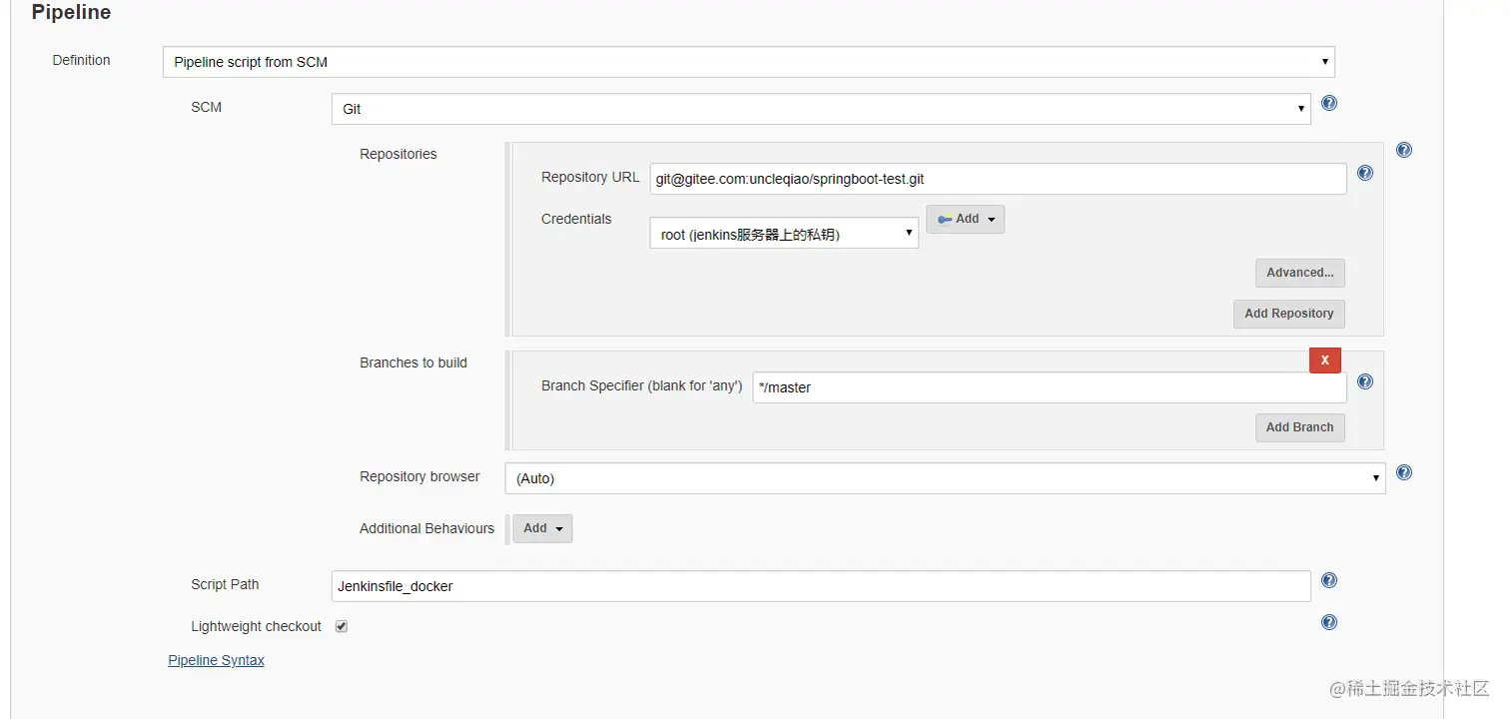Focus the Script Path input field
This screenshot has width=1510, height=719.
821,586
